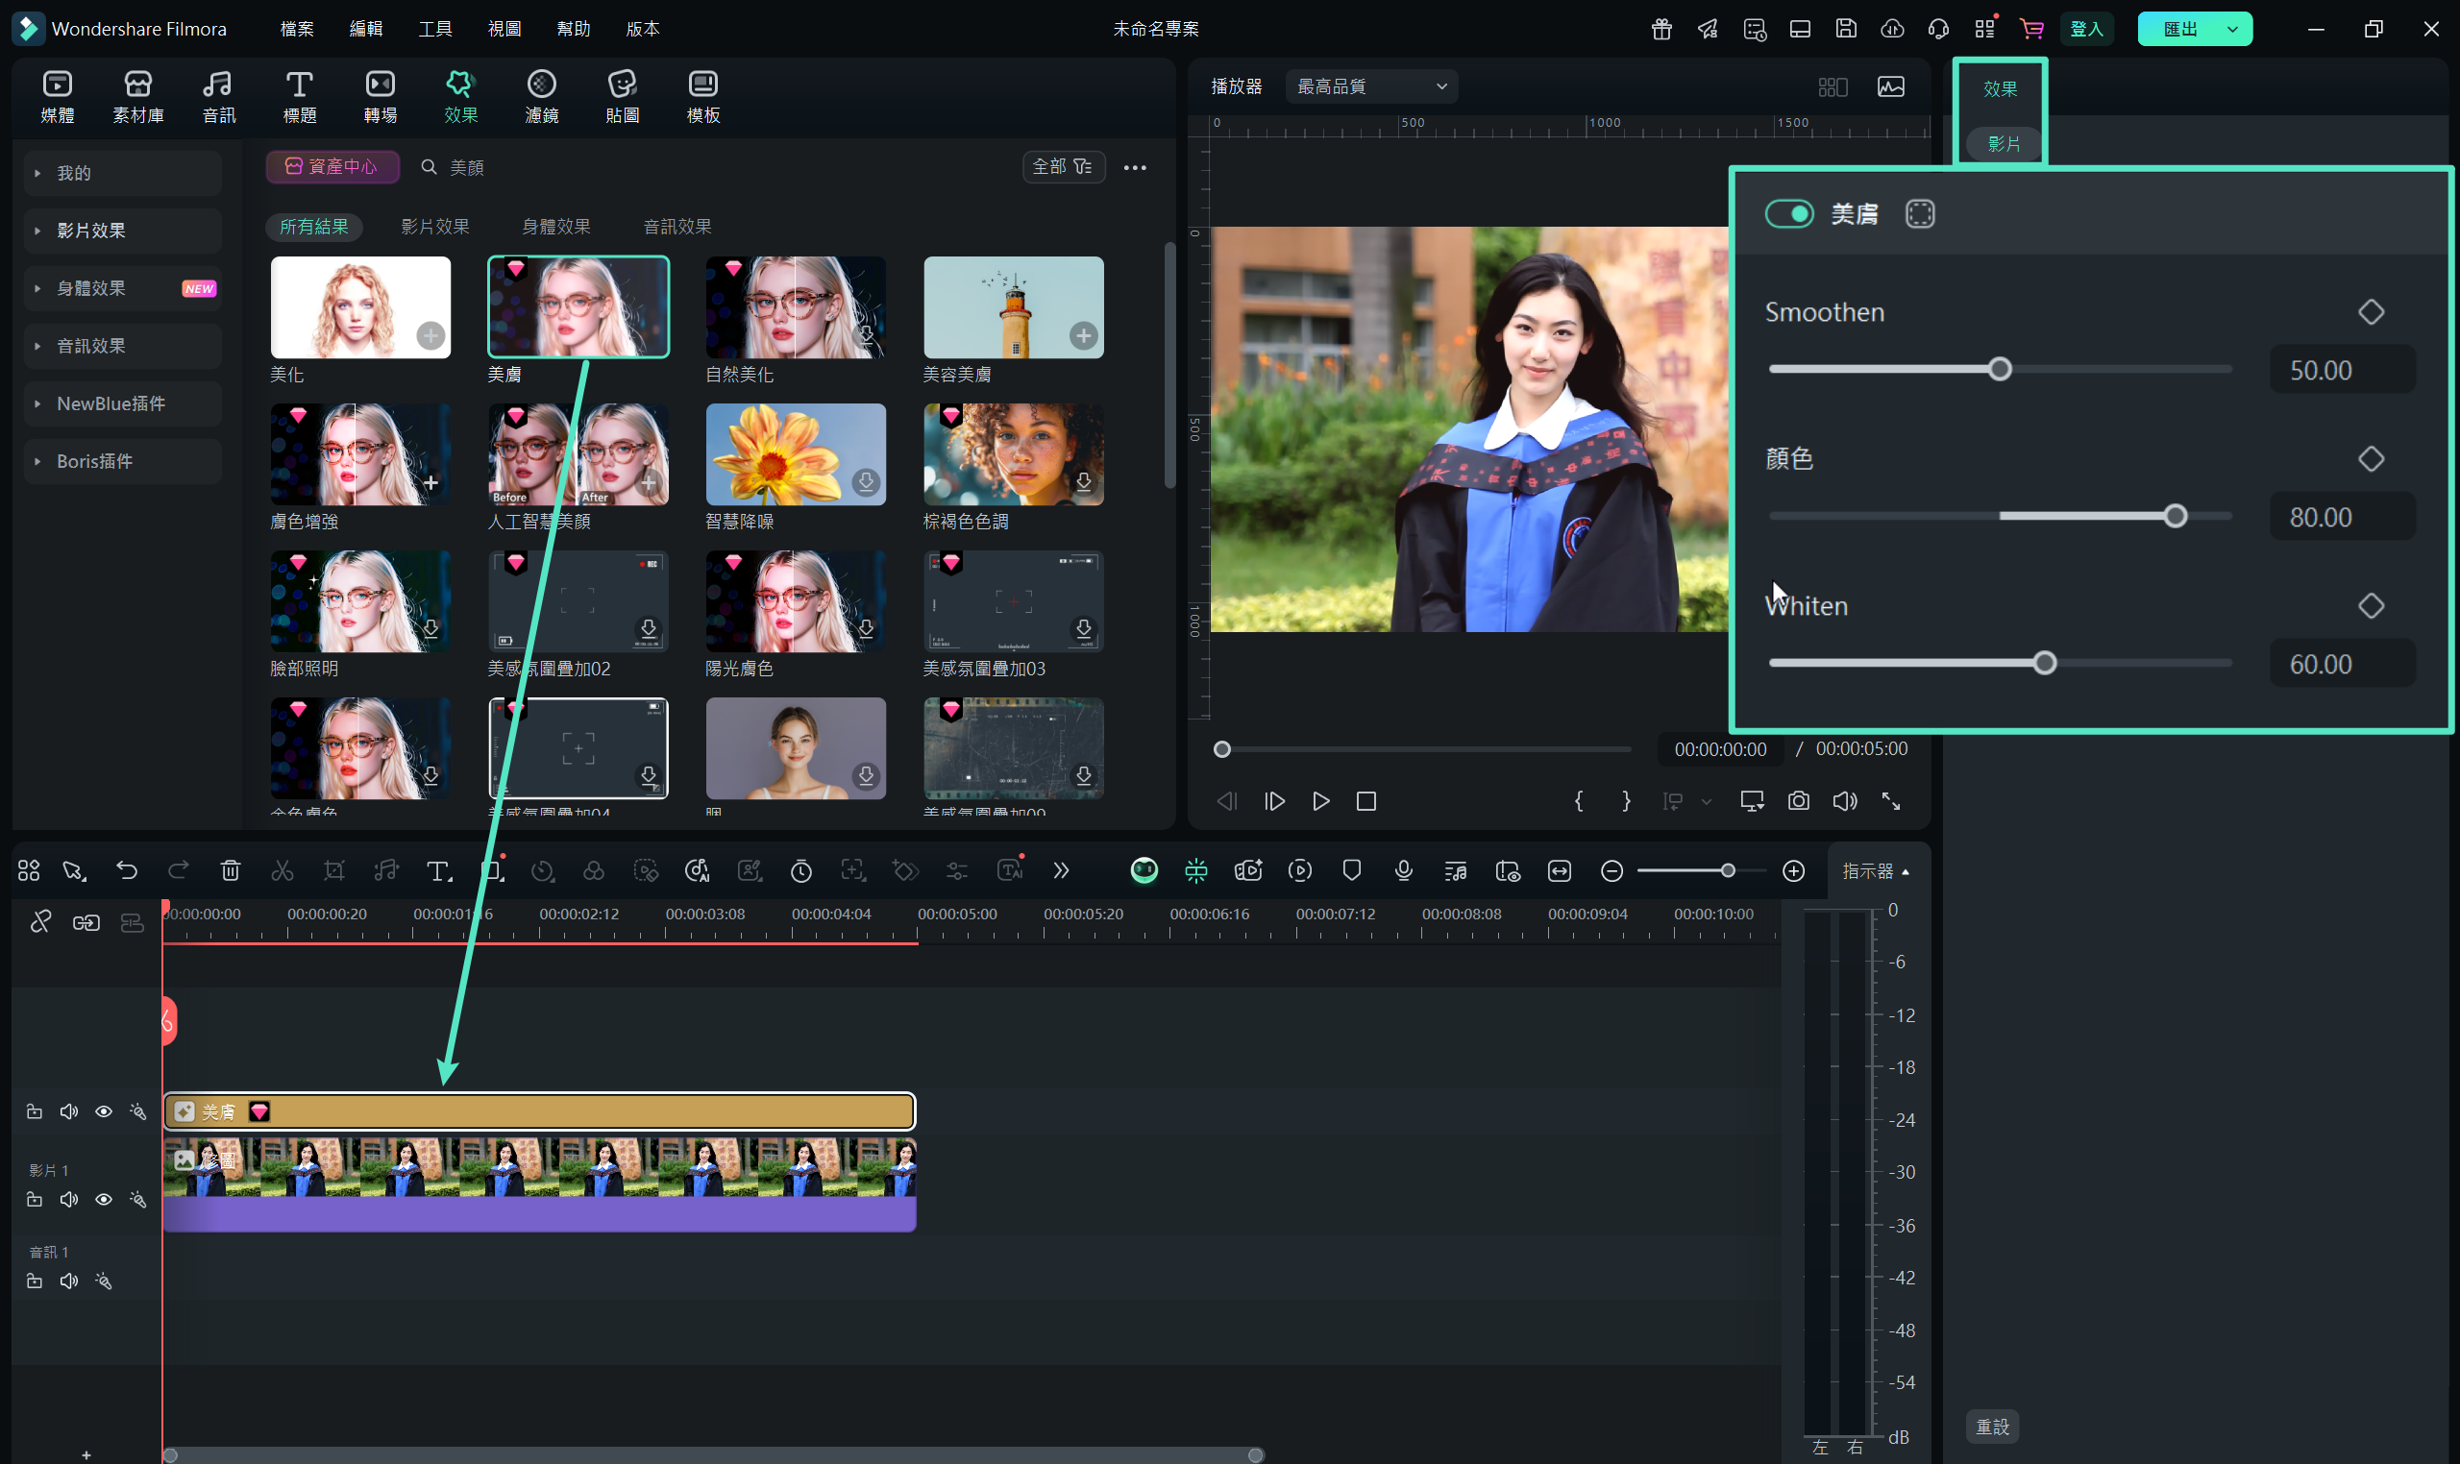Screen dimensions: 2460x1464
Task: Add keyframe for Smoothen parameter
Action: 2371,312
